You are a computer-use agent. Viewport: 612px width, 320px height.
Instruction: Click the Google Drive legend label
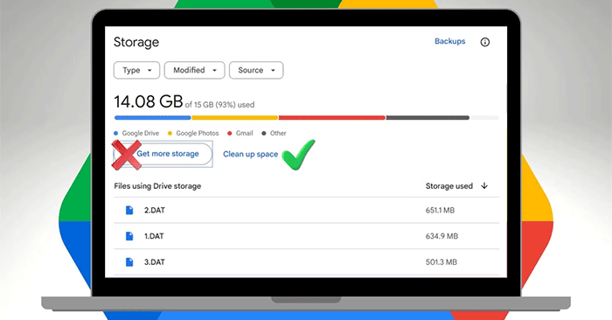[140, 133]
